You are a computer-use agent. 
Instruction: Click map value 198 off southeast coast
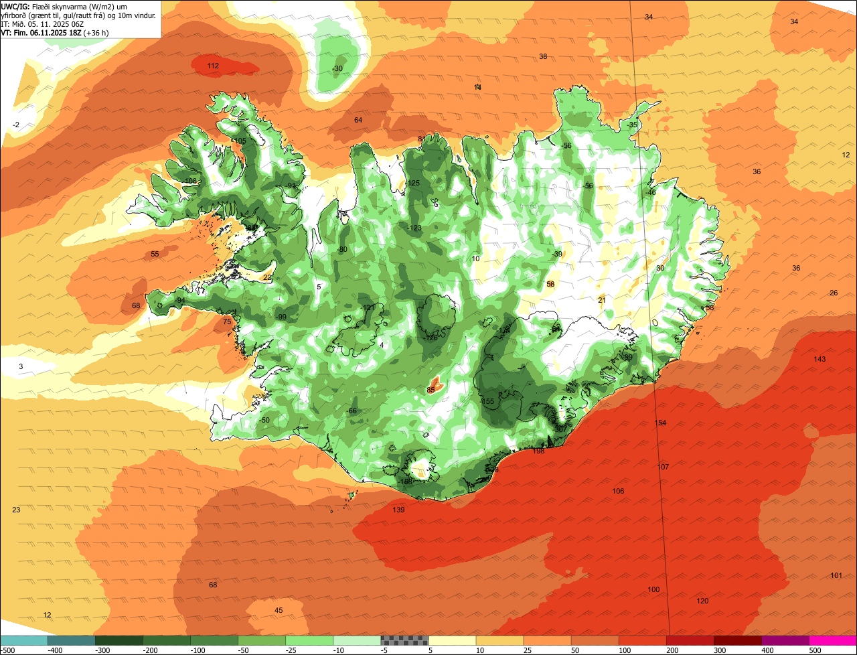tap(538, 451)
